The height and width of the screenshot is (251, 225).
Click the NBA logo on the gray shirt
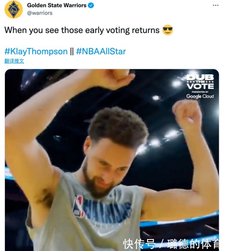pos(78,206)
